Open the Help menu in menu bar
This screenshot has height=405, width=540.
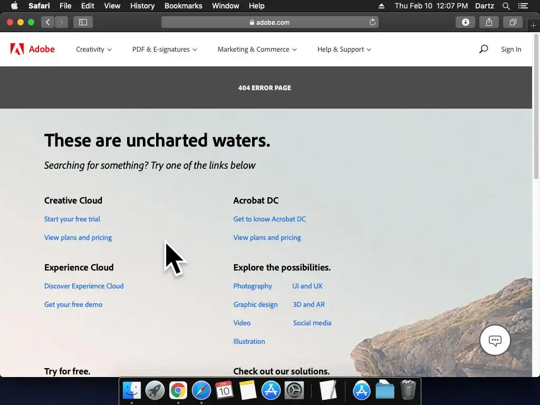point(257,6)
